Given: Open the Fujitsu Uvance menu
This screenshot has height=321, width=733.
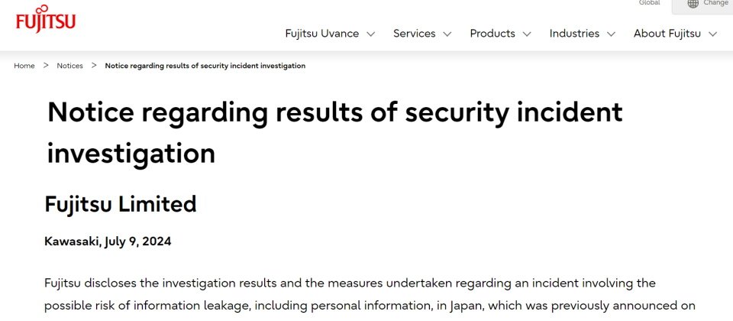Looking at the screenshot, I should 322,34.
